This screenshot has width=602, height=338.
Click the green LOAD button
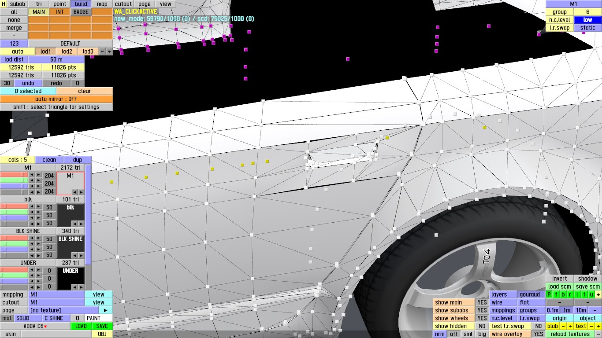81,326
